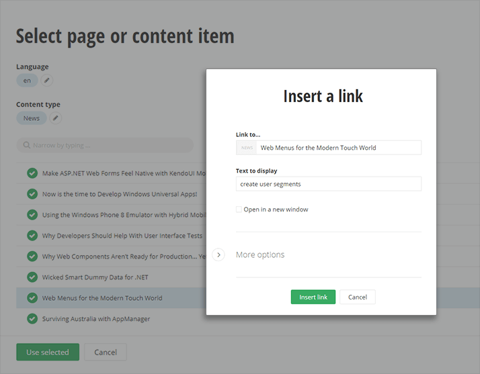Click the en language tag
The width and height of the screenshot is (480, 374).
click(x=27, y=81)
